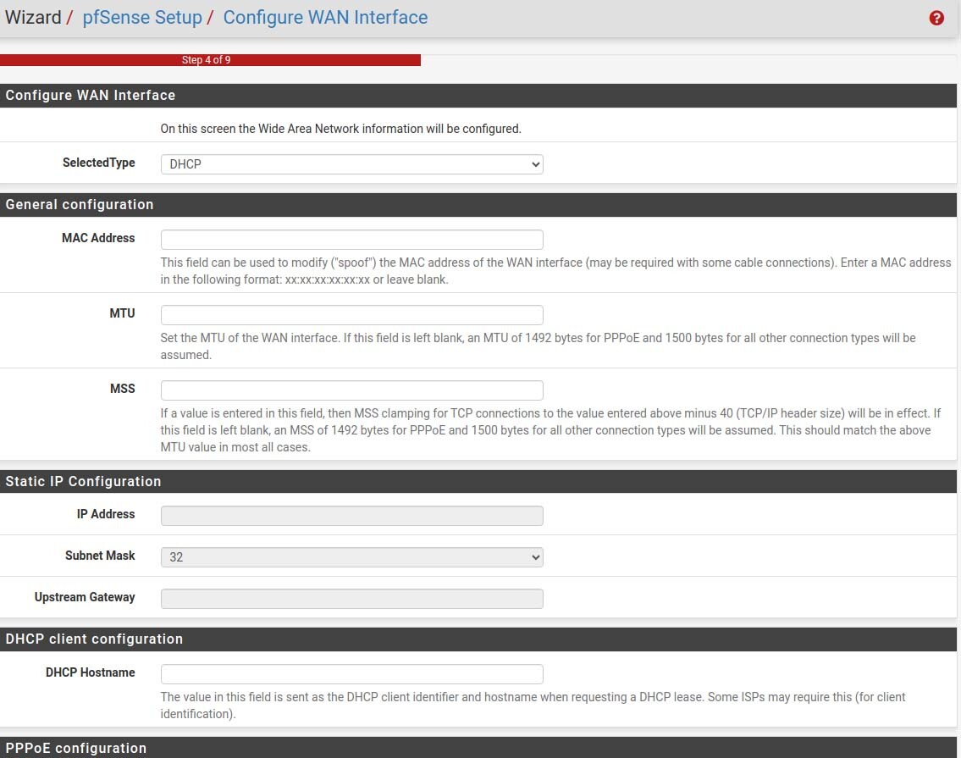
Task: Click the MAC Address input field
Action: 351,239
